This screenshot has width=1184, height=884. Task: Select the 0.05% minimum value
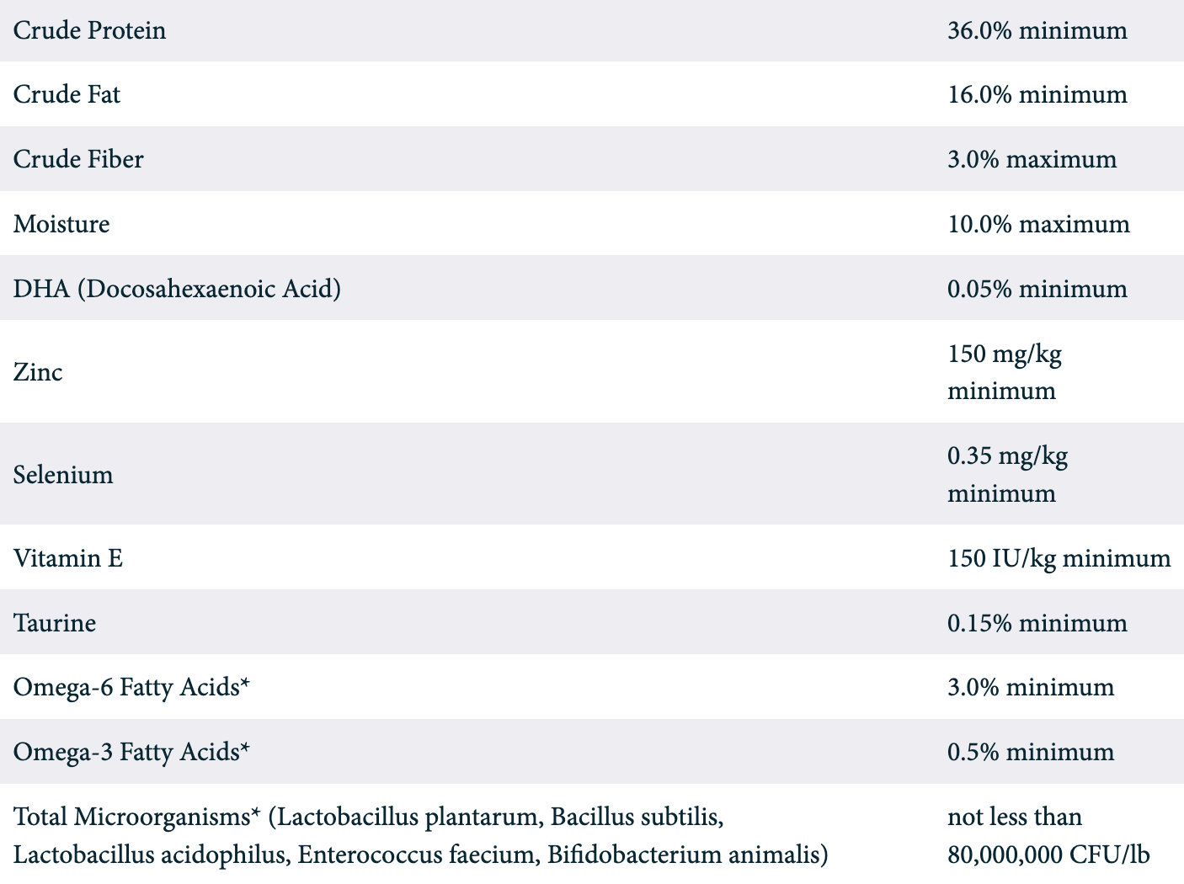tap(1037, 289)
